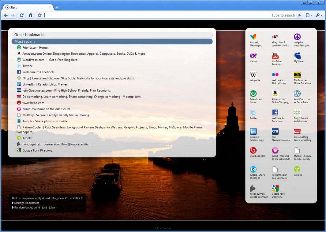326x232 pixels.
Task: Open the Flickr shortcut icon
Action: click(x=275, y=75)
